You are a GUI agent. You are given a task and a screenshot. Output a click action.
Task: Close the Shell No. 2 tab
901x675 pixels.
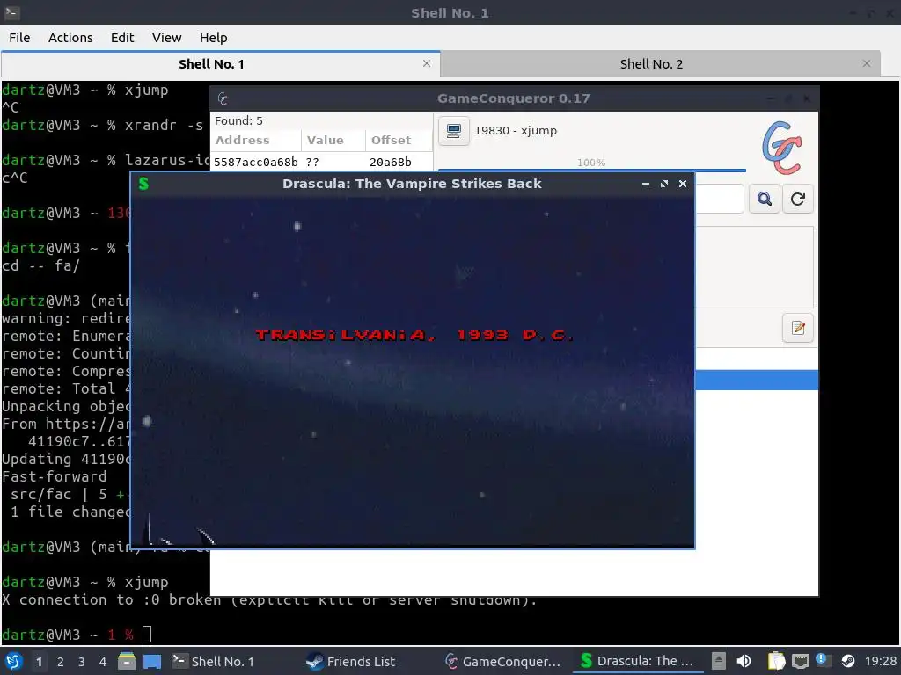[867, 63]
